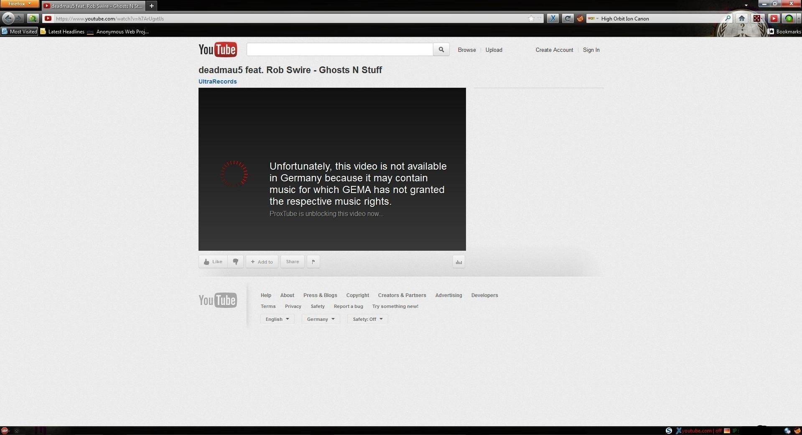Show video statistics with the chart icon
Viewport: 802px width, 435px height.
pyautogui.click(x=459, y=262)
